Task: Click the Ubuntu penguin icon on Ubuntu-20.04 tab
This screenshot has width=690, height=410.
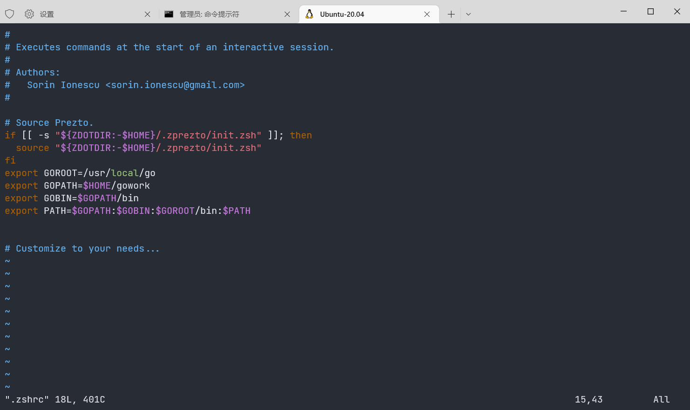Action: point(309,14)
